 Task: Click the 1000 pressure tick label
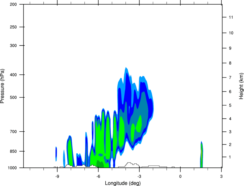click(x=12, y=168)
